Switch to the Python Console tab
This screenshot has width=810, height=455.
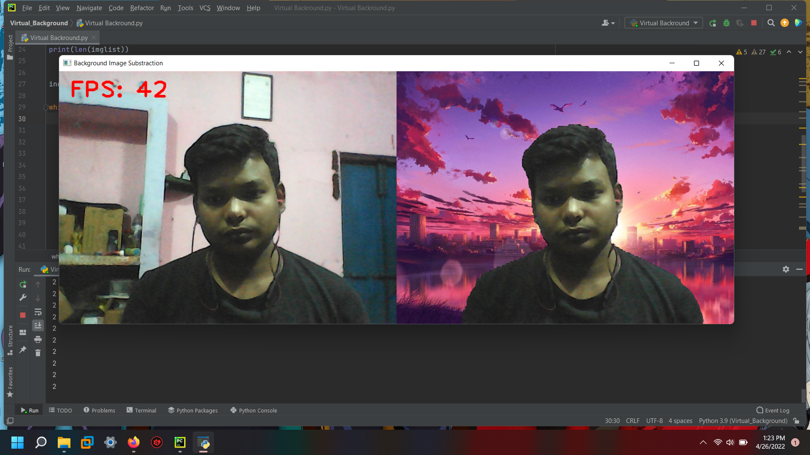tap(258, 410)
